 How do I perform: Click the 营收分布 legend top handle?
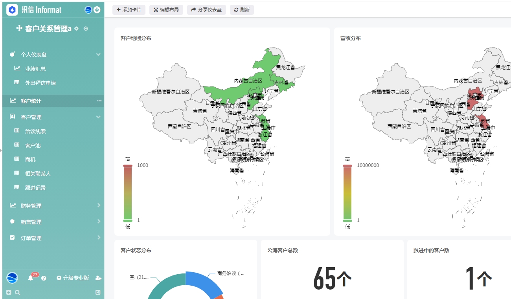[x=347, y=166]
